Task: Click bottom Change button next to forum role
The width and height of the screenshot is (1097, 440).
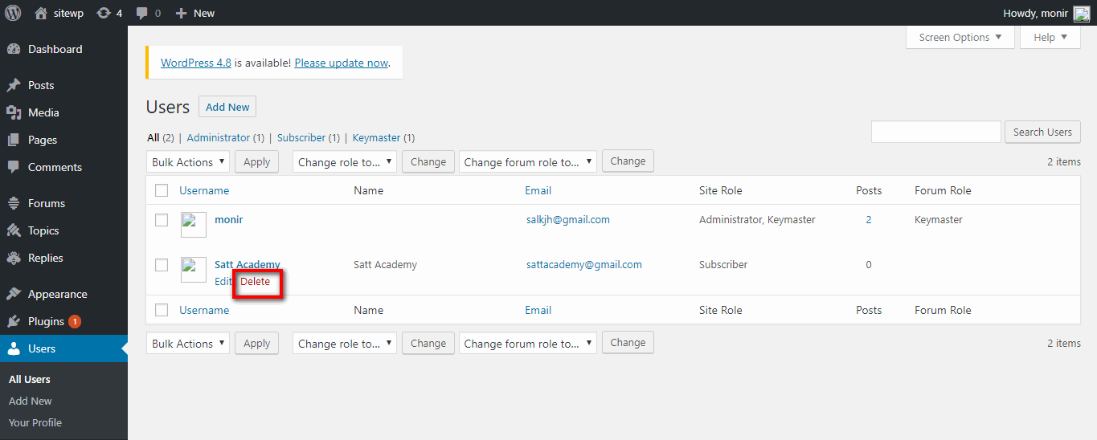Action: (x=628, y=342)
